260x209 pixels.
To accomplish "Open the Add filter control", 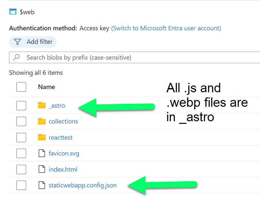I will 32,42.
